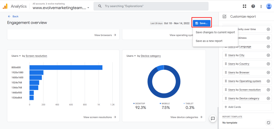This screenshot has height=129, width=274.
Task: Remove the activity over time card
Action: pyautogui.click(x=268, y=29)
